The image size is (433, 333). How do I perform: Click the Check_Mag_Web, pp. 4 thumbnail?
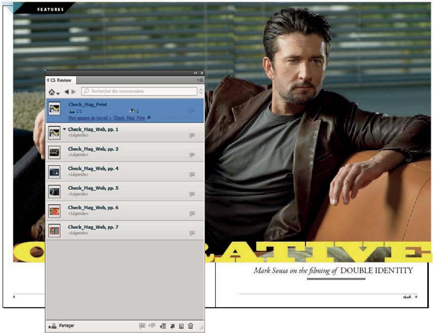pyautogui.click(x=54, y=172)
